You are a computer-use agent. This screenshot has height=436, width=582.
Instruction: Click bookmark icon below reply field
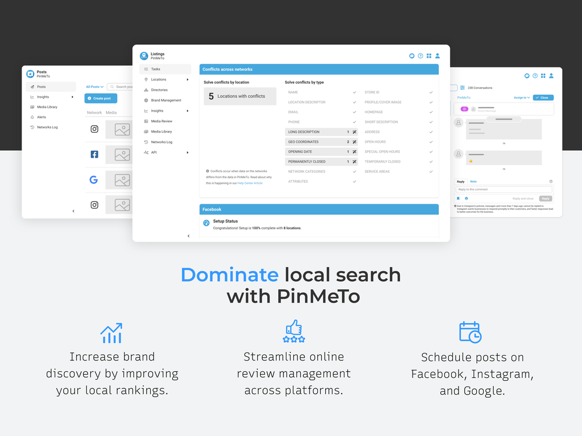[458, 198]
